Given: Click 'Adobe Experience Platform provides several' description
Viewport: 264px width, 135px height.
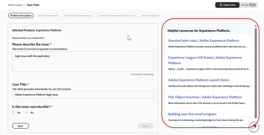Looking at the screenshot, I should pyautogui.click(x=208, y=47).
